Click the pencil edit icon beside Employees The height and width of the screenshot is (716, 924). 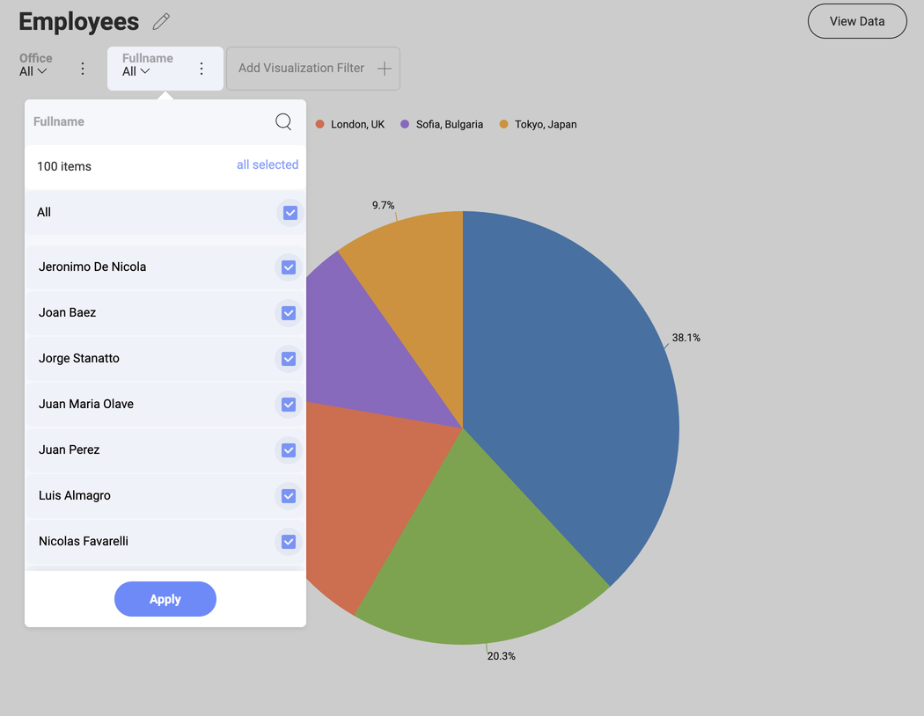point(161,22)
